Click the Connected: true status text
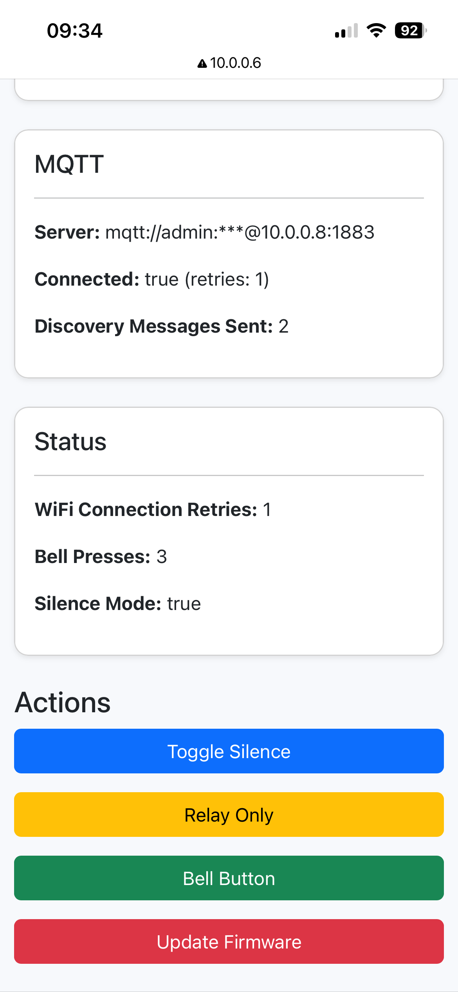Viewport: 458px width, 992px height. coord(152,279)
